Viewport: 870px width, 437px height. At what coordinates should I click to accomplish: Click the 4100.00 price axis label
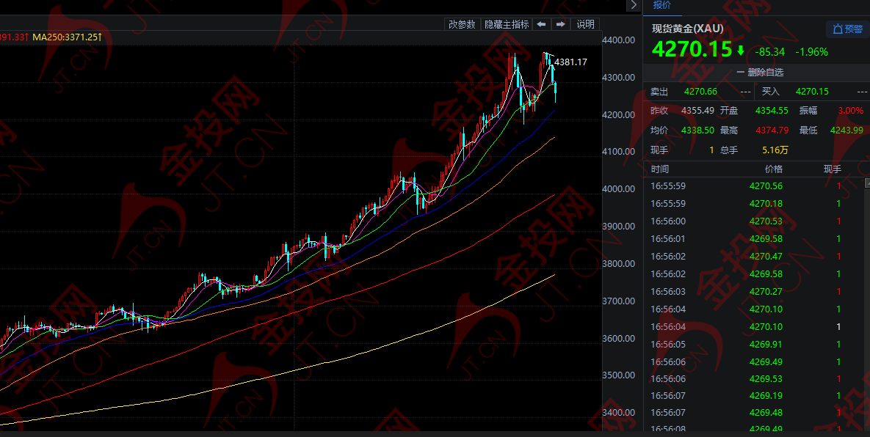tap(619, 151)
